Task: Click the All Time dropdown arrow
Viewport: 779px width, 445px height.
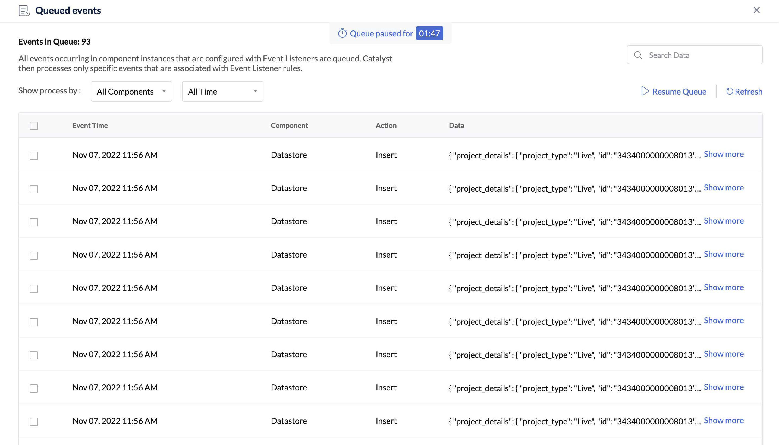Action: point(255,91)
